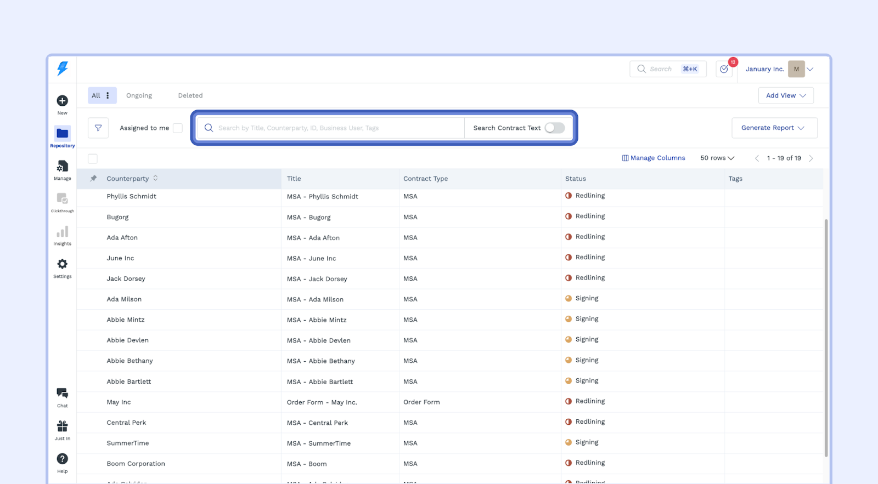Tick the select-all rows checkbox
Viewport: 878px width, 484px height.
[x=93, y=158]
